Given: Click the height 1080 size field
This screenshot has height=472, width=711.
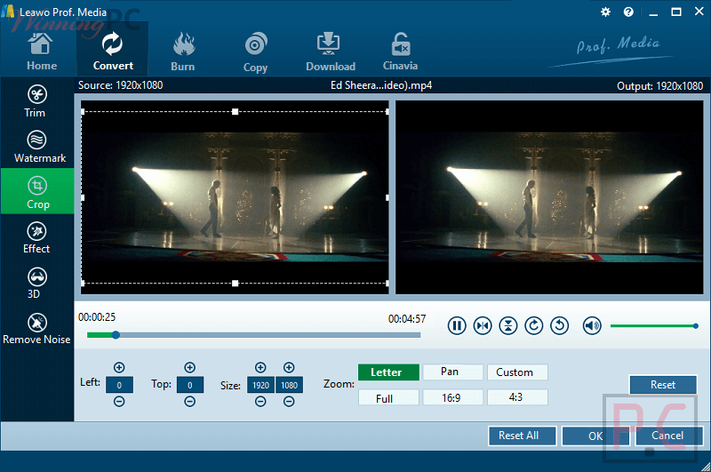Looking at the screenshot, I should coord(290,385).
